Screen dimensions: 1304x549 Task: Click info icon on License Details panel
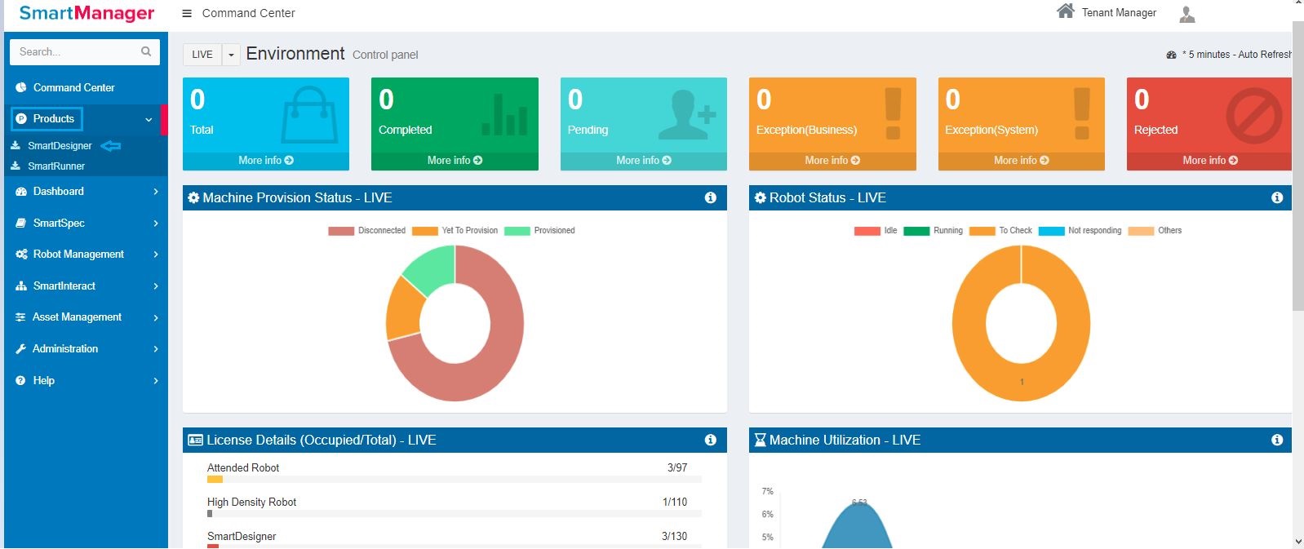[710, 440]
